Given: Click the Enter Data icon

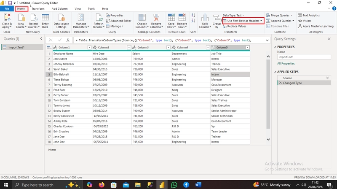Looking at the screenshot, I should [45, 18].
